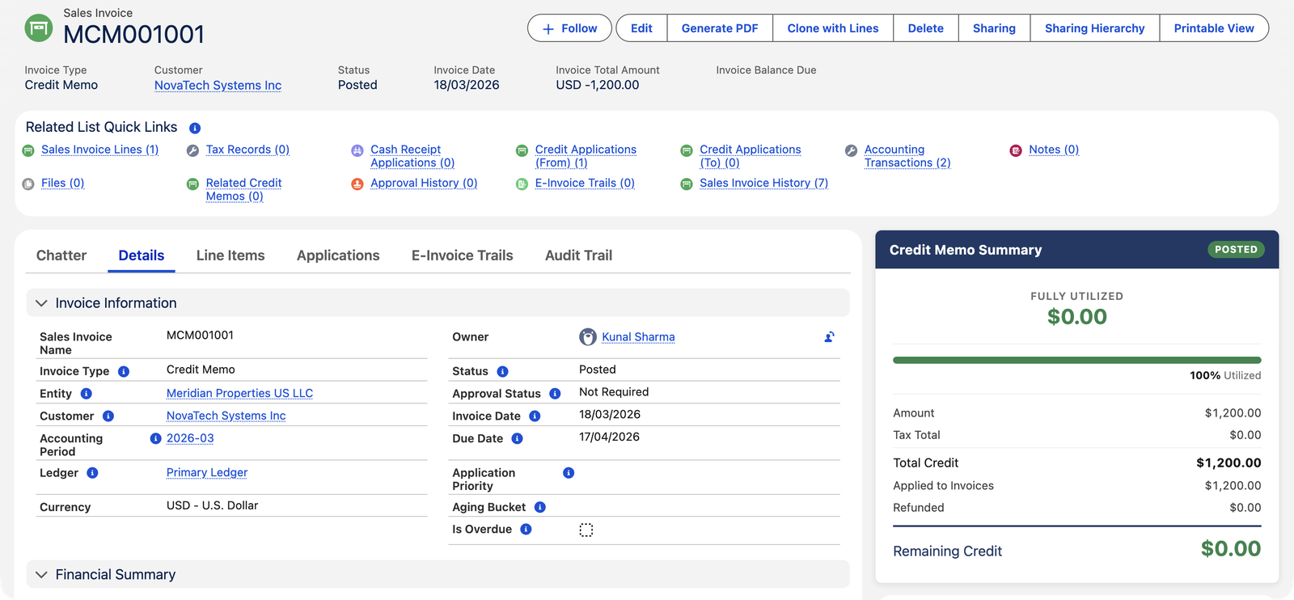Click the Due Date info icon
The width and height of the screenshot is (1294, 600).
[x=518, y=438]
